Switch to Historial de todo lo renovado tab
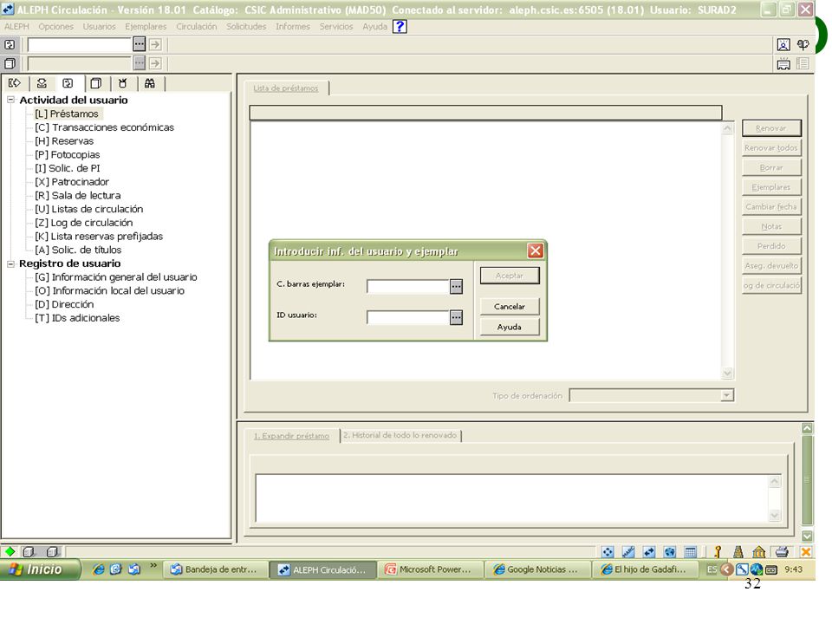832x624 pixels. click(400, 435)
